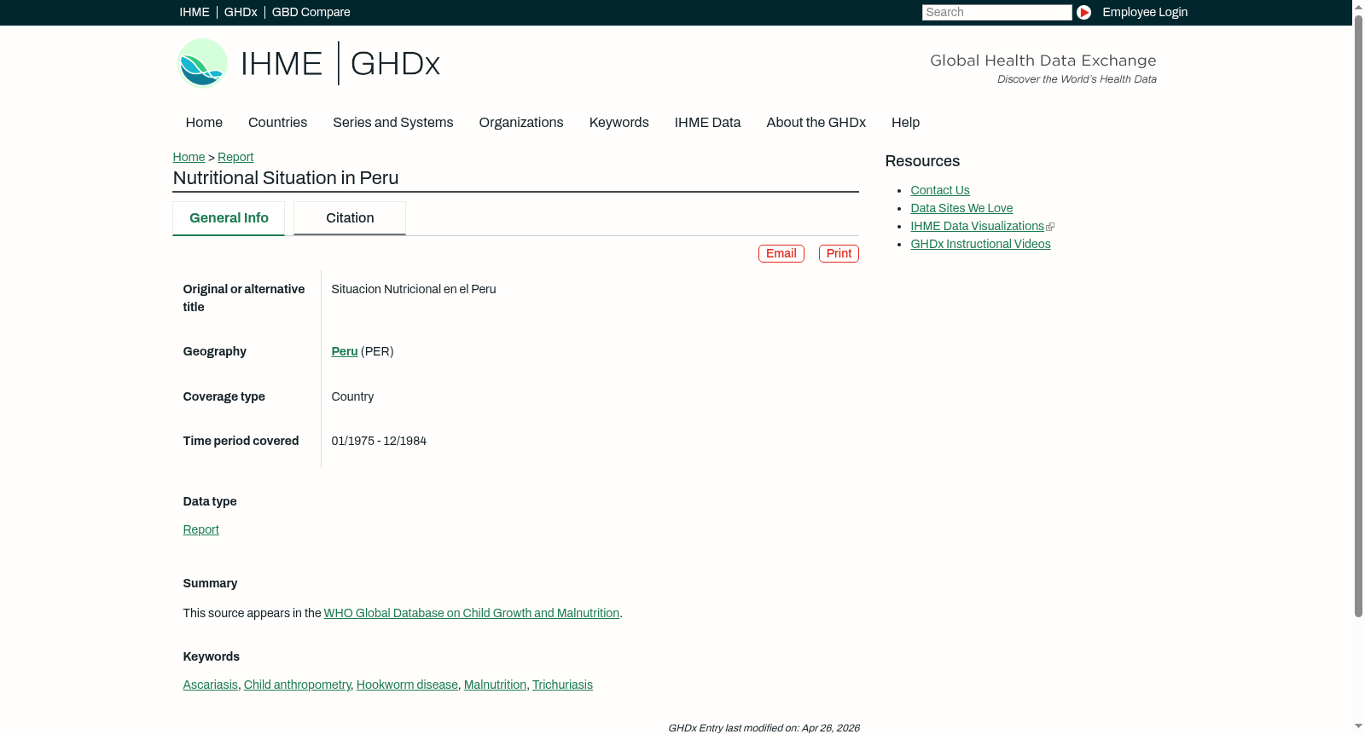
Task: Switch to the Citation tab
Action: click(350, 218)
